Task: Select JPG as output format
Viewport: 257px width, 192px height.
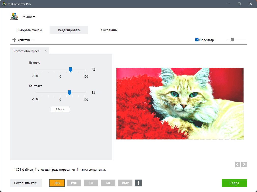Action: click(57, 183)
